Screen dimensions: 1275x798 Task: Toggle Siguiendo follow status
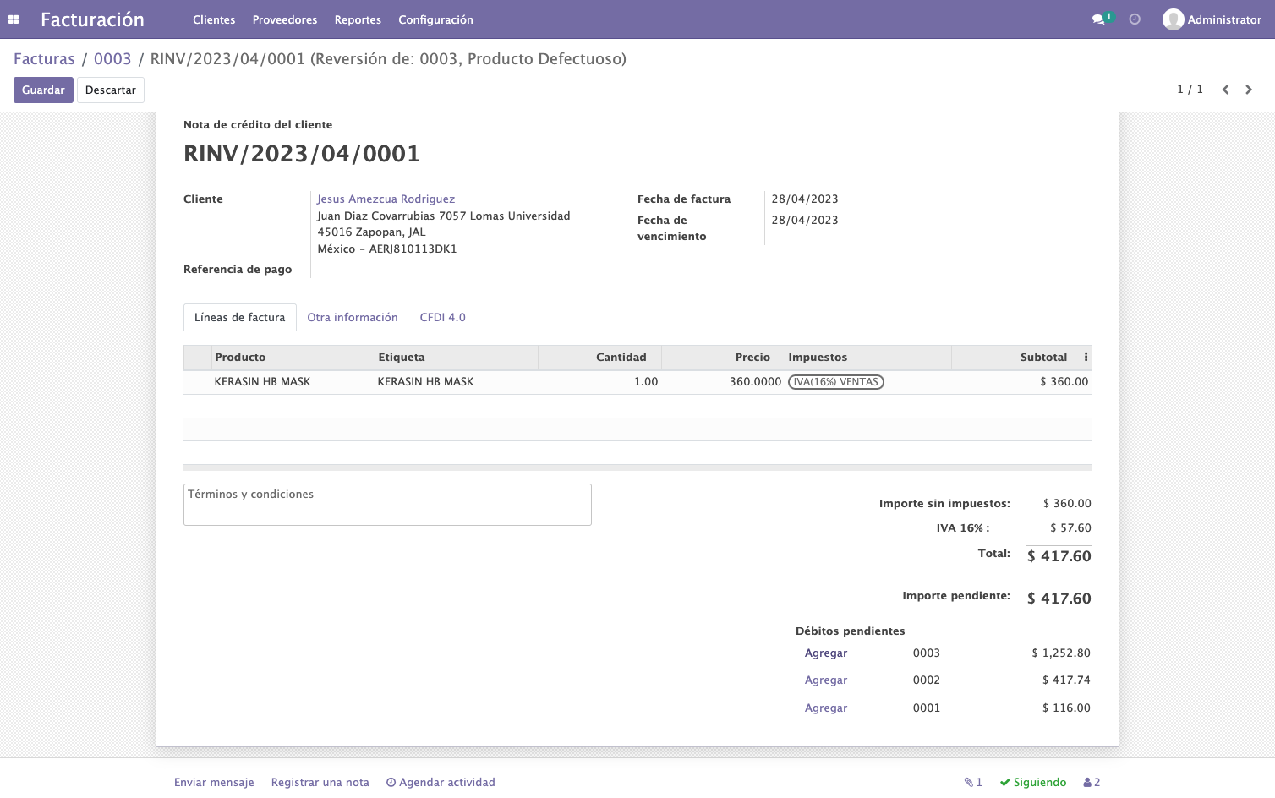[1033, 783]
